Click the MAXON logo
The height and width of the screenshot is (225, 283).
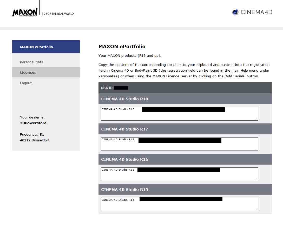25,12
